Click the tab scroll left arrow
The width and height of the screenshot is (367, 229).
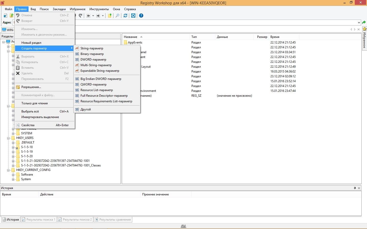coord(351,30)
